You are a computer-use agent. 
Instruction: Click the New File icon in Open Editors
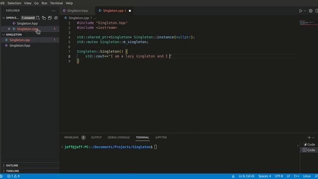[38, 18]
